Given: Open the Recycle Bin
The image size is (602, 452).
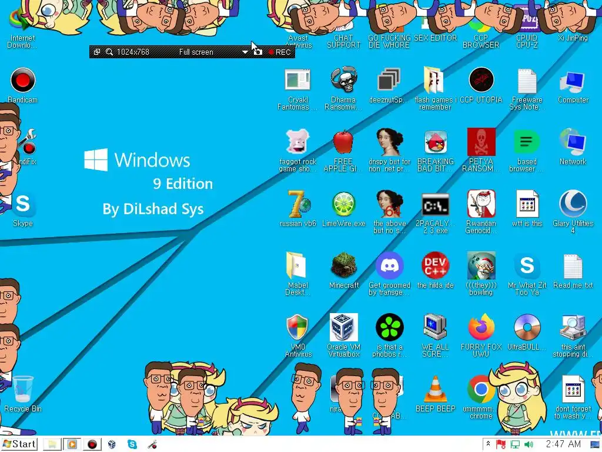Looking at the screenshot, I should tap(23, 389).
